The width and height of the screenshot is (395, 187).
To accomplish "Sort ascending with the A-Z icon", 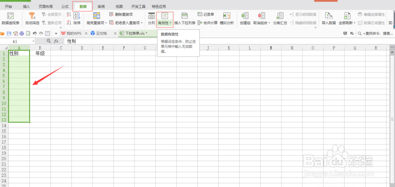I will coord(69,15).
